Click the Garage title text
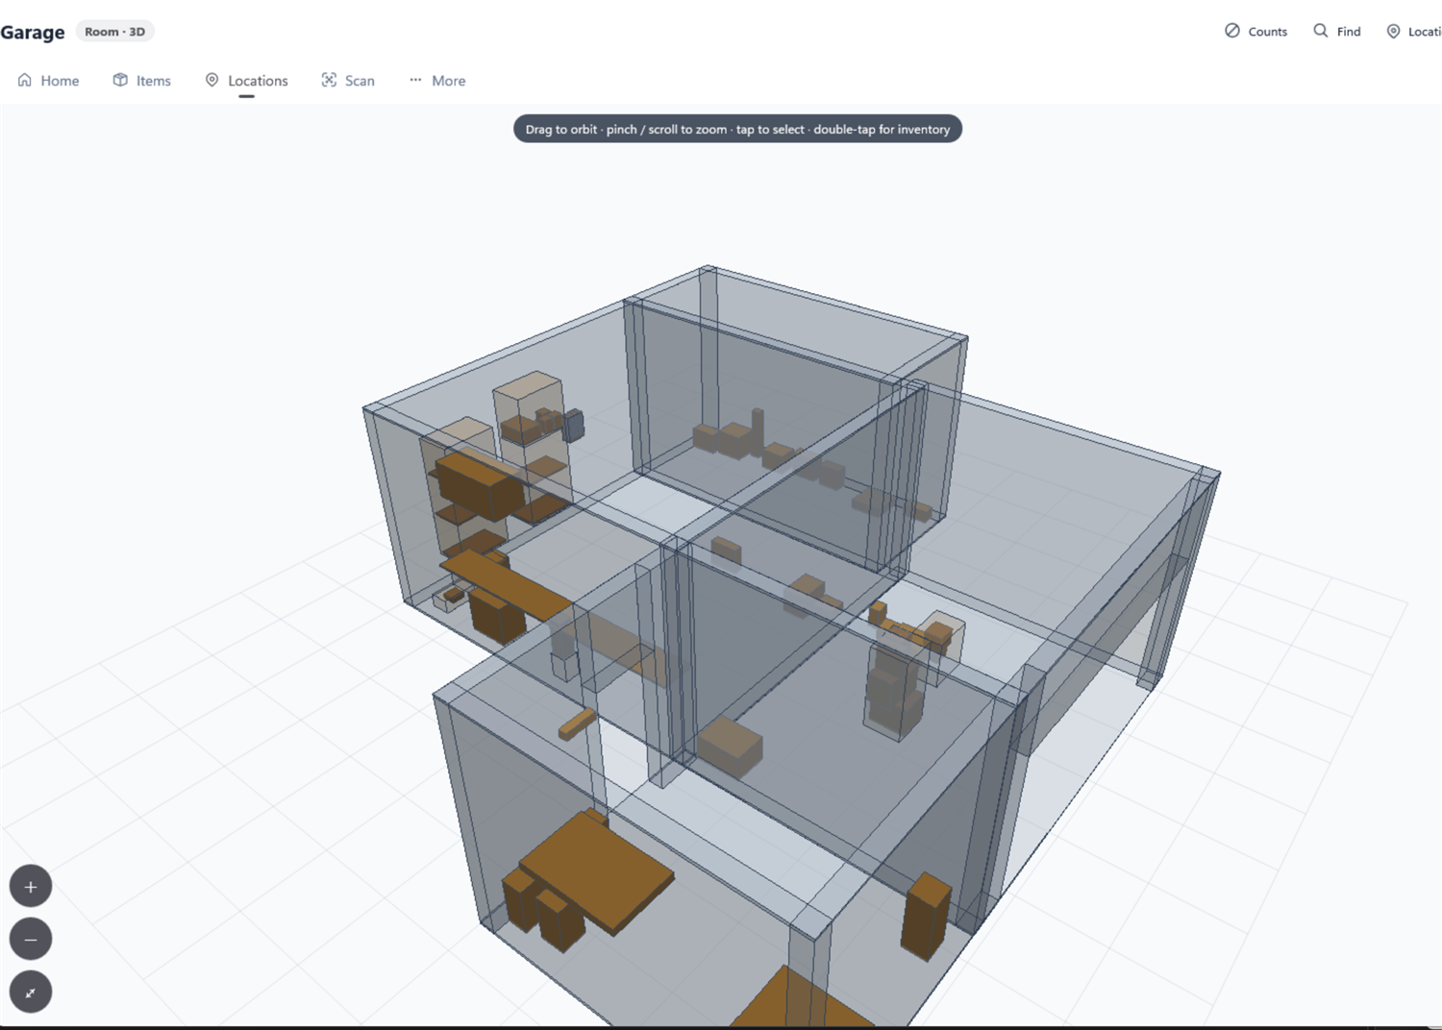This screenshot has height=1030, width=1442. click(33, 32)
